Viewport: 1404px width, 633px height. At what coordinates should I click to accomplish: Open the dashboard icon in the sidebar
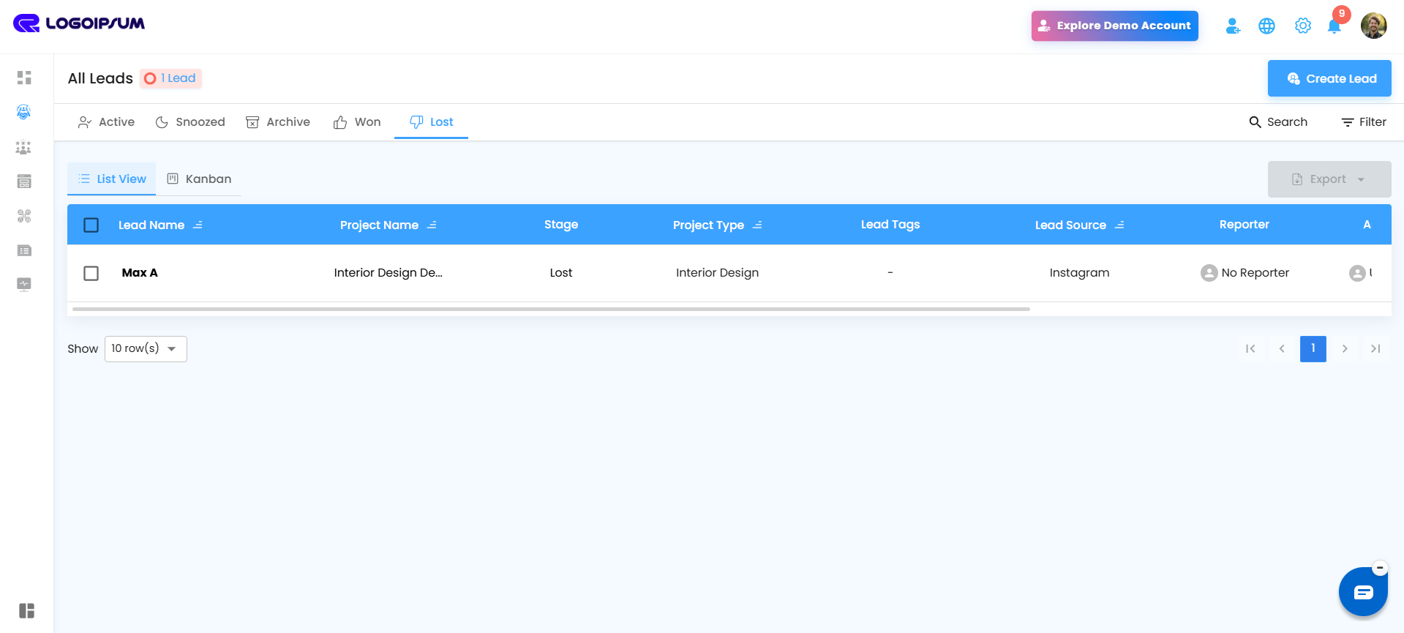tap(24, 78)
